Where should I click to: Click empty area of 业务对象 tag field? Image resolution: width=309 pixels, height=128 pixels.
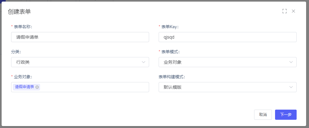click(95, 87)
